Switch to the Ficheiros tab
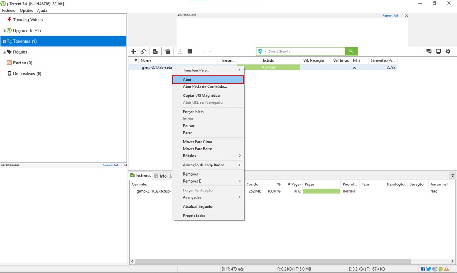Viewport: 457px width, 273px height. click(141, 175)
